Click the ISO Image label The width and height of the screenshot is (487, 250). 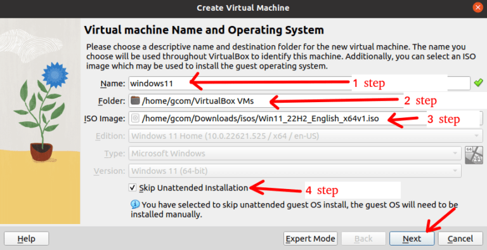click(x=105, y=119)
